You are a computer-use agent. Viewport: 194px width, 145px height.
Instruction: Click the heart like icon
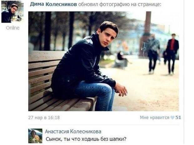(x=172, y=118)
